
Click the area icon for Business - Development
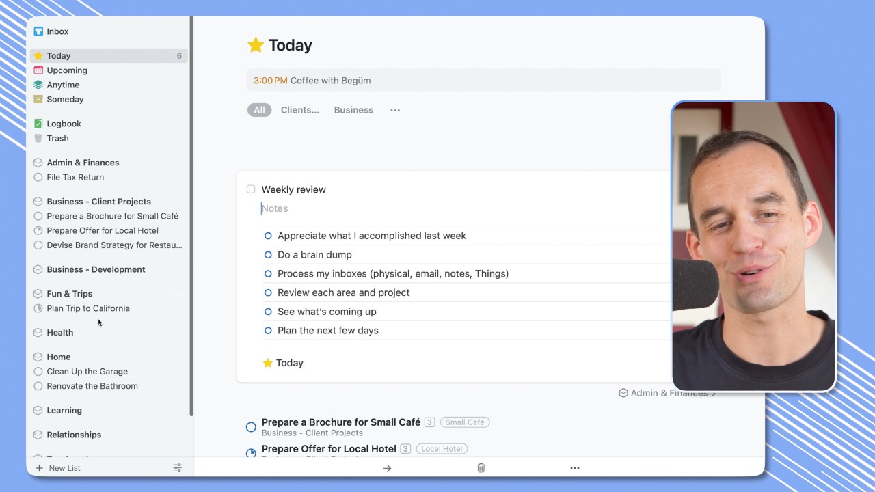[38, 269]
